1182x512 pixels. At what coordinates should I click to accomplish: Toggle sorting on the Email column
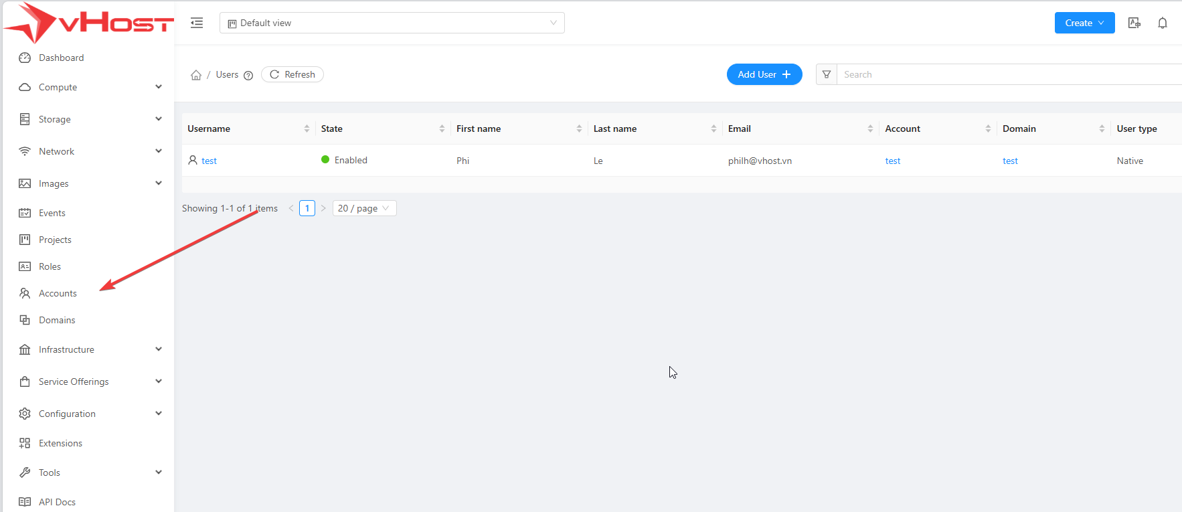pos(870,129)
